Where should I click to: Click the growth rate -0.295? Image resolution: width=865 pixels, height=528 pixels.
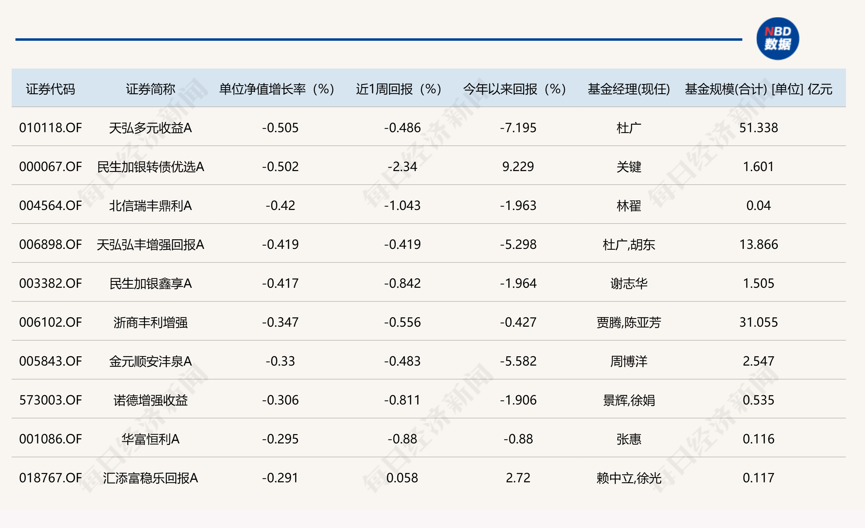[280, 439]
